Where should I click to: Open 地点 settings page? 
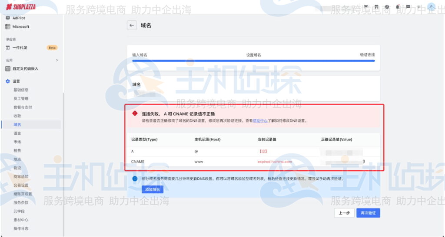(x=17, y=159)
